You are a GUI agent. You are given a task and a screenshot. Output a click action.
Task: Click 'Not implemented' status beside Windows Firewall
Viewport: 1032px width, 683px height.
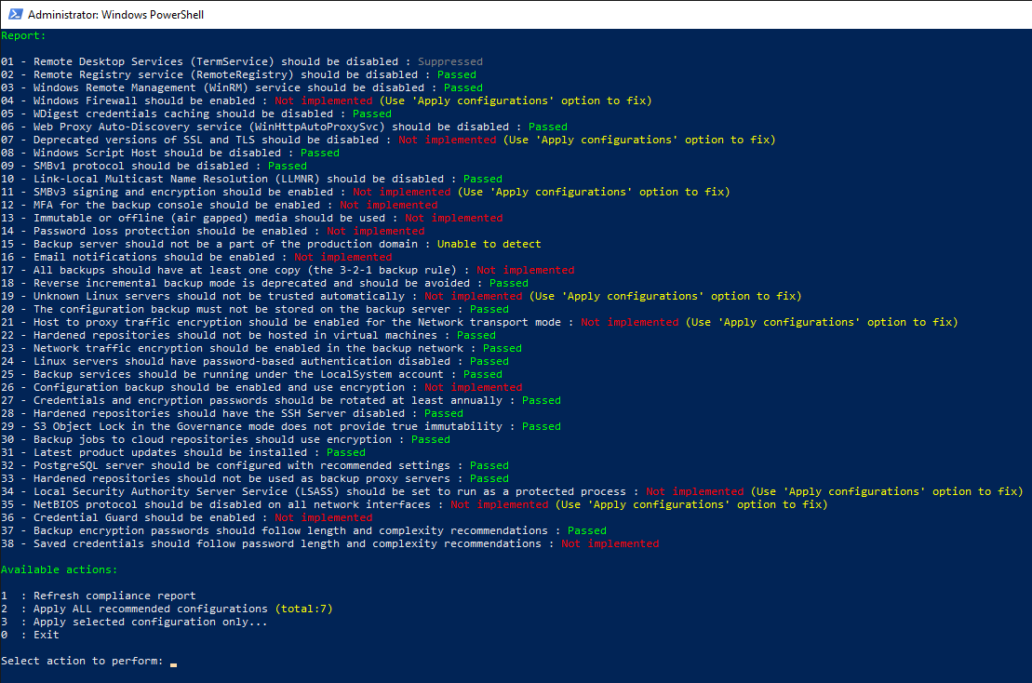pyautogui.click(x=323, y=100)
